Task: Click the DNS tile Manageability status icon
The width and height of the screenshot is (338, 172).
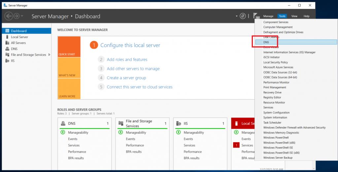Action: [63, 133]
